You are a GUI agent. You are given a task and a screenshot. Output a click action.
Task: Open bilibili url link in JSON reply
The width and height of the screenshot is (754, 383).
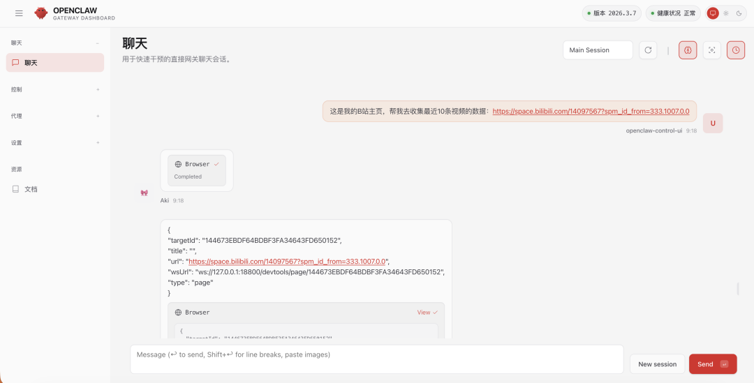click(287, 262)
